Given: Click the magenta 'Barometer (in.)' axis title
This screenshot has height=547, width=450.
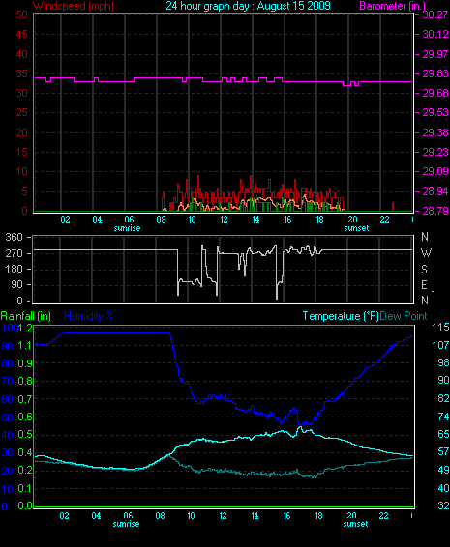Looking at the screenshot, I should point(393,6).
